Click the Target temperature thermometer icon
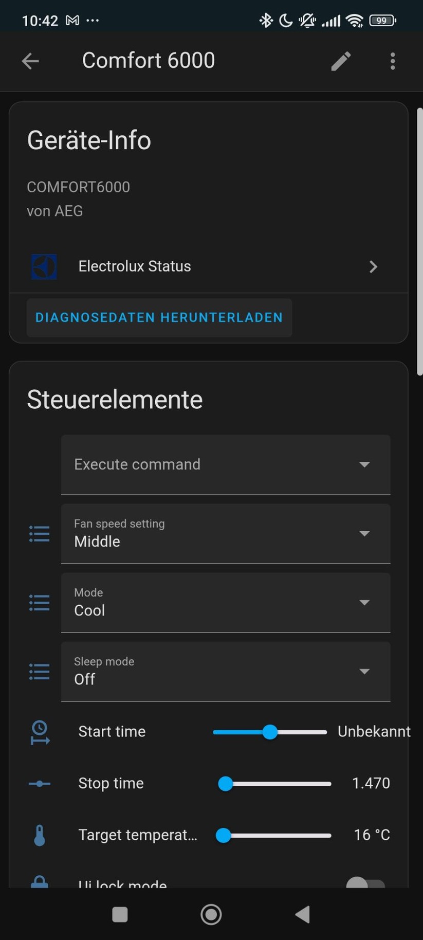 point(40,835)
